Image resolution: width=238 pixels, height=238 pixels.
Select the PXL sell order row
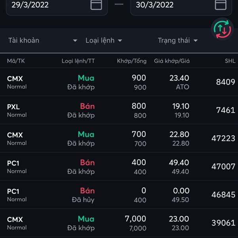coord(119,110)
